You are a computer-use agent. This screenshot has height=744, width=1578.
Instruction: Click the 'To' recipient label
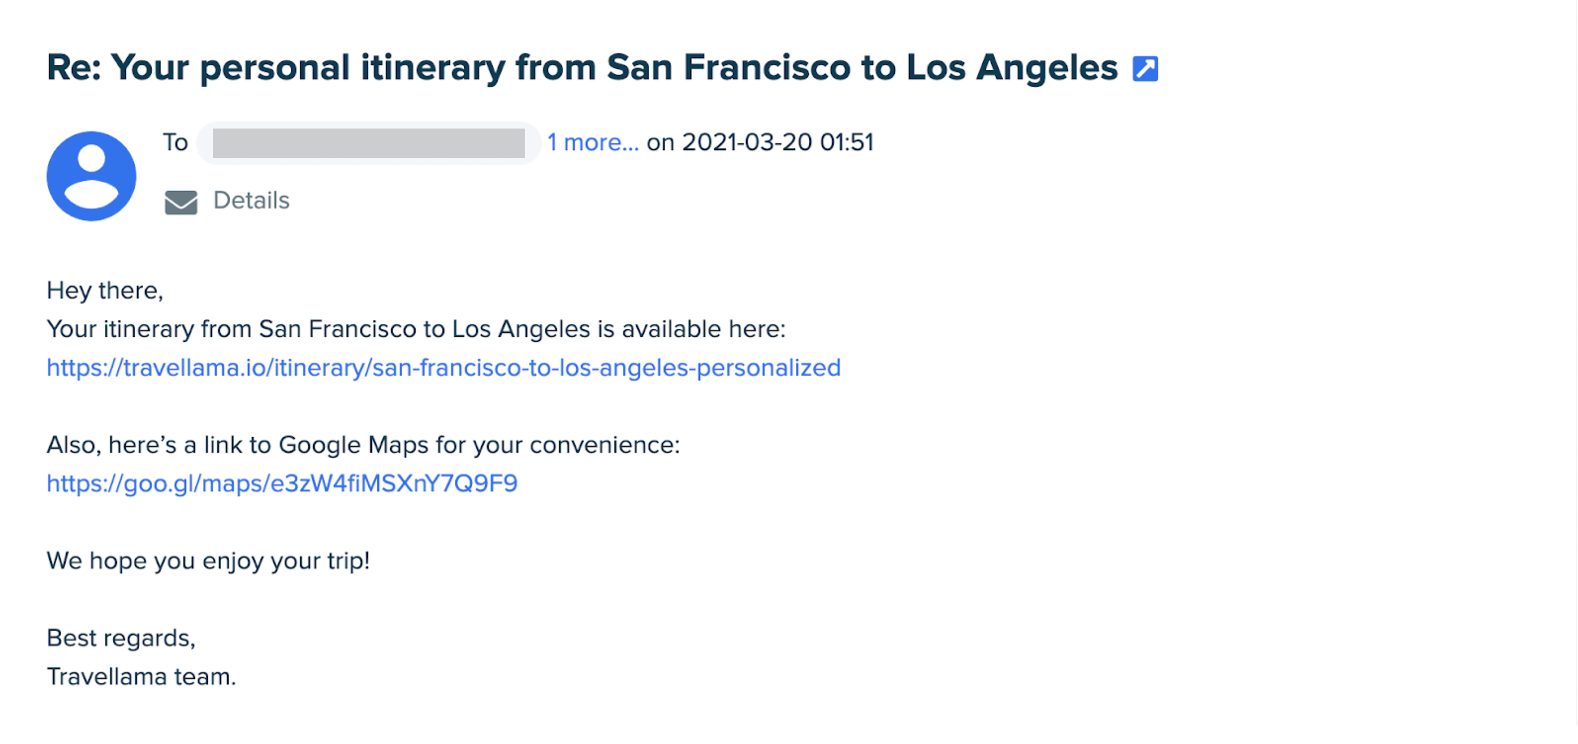175,142
